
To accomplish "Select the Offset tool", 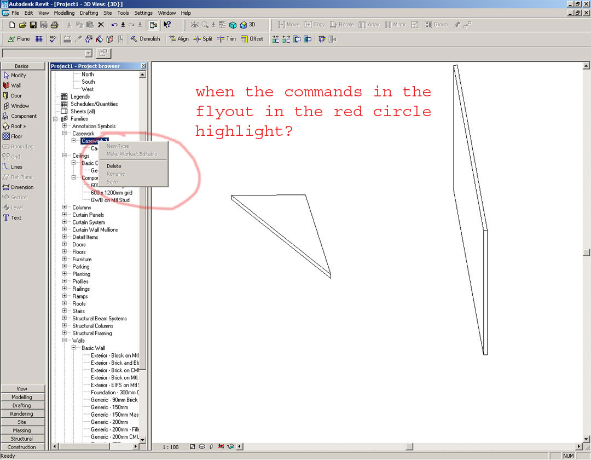I will click(x=252, y=39).
